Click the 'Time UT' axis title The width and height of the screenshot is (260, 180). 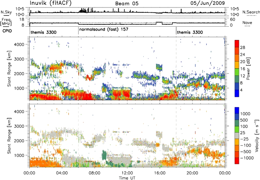pyautogui.click(x=127, y=178)
